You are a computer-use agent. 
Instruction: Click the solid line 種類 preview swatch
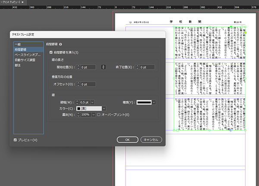[144, 102]
